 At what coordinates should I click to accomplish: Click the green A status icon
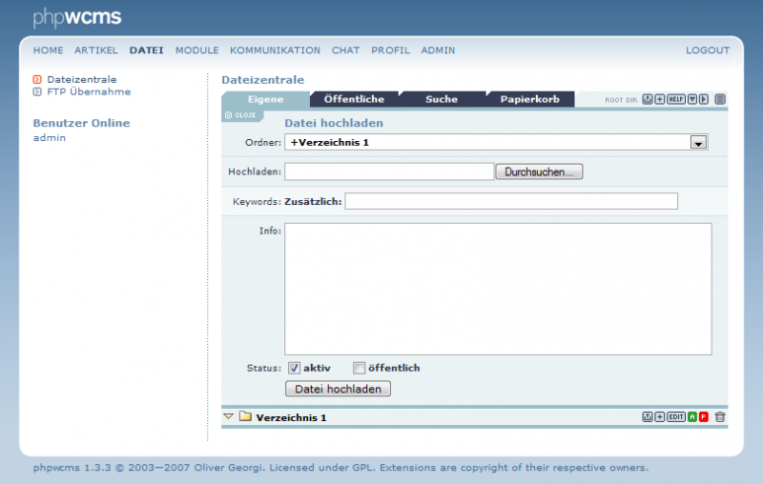(692, 416)
